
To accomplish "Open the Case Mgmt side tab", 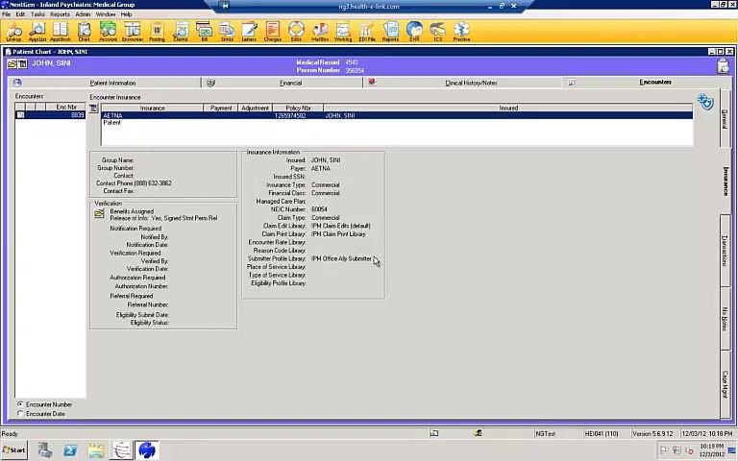I will (x=725, y=384).
